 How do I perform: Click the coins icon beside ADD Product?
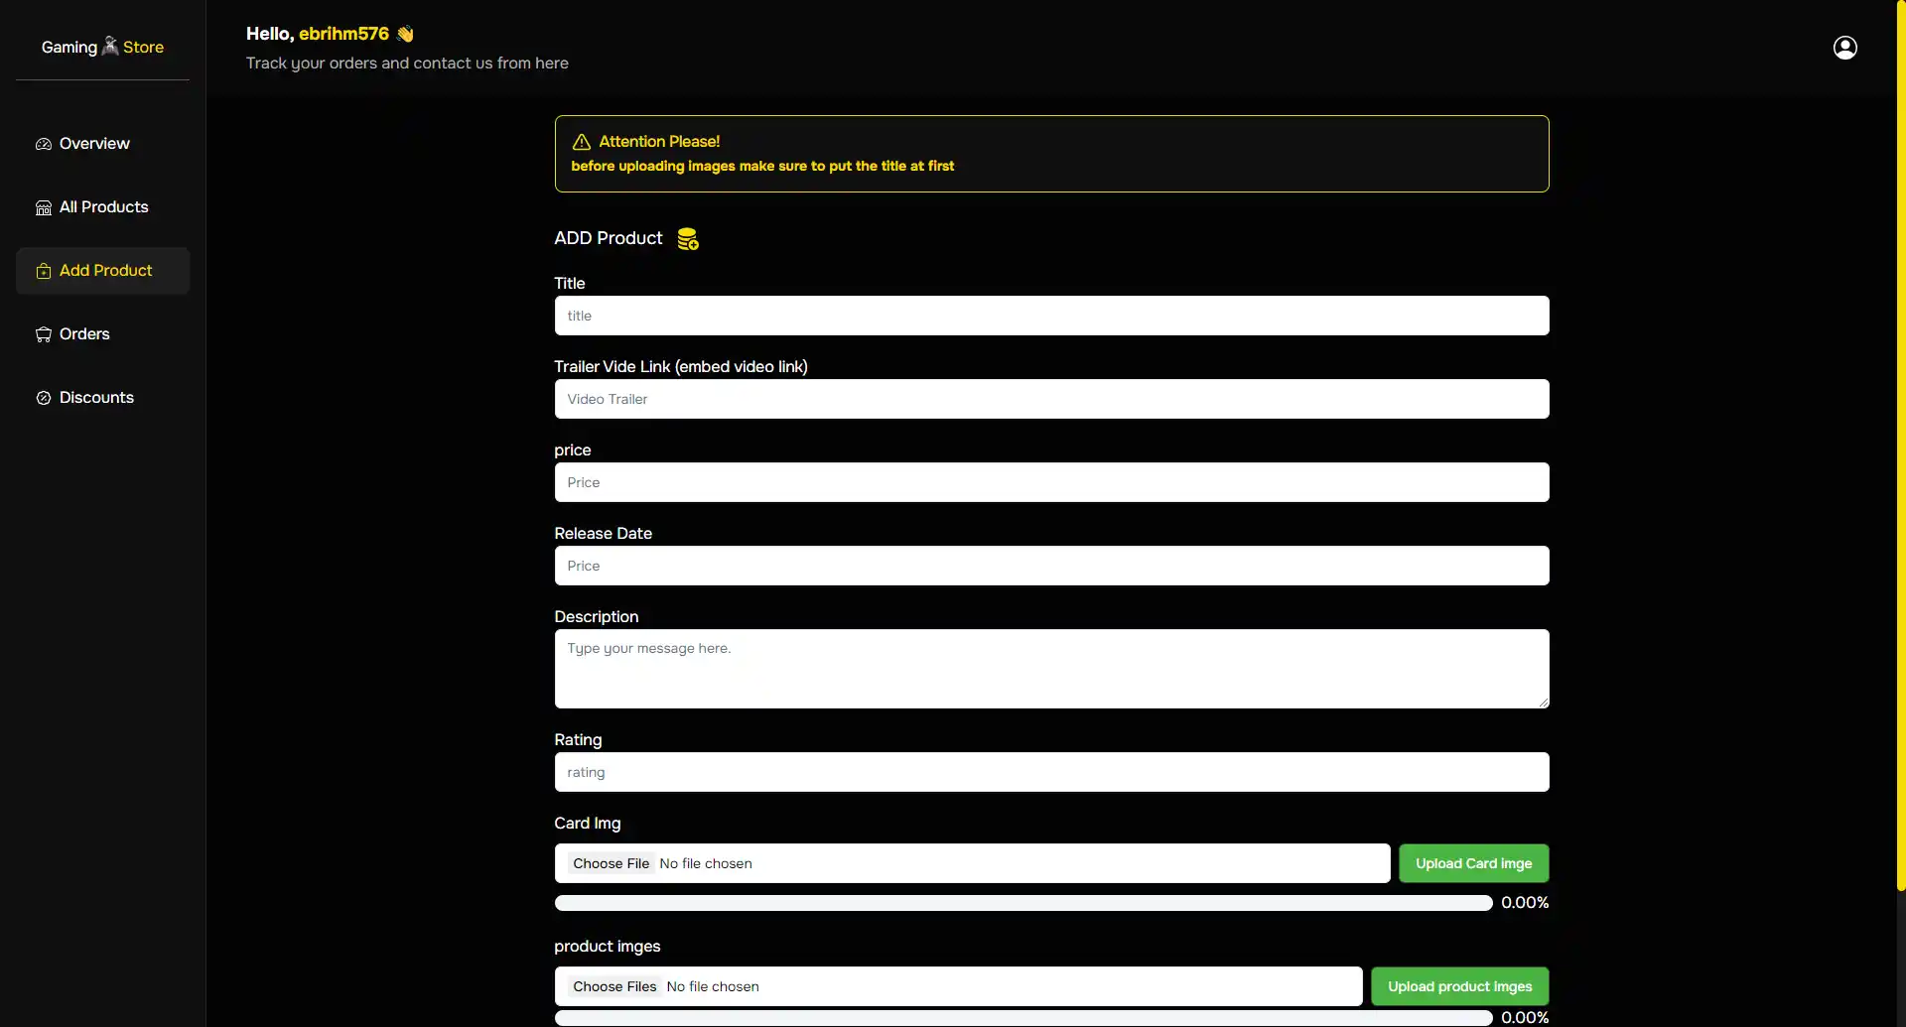(x=688, y=239)
